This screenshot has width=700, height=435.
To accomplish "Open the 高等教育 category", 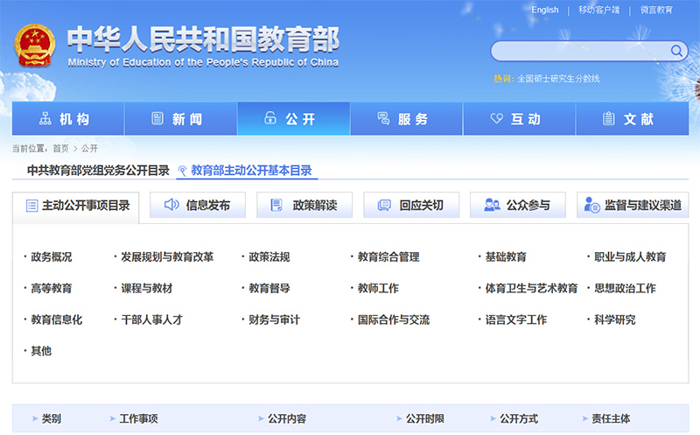I will tap(52, 289).
